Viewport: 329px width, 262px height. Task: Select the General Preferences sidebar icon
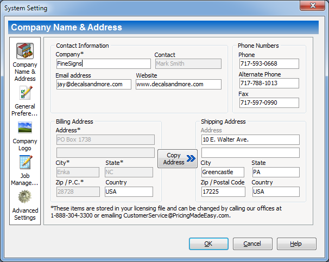(25, 94)
